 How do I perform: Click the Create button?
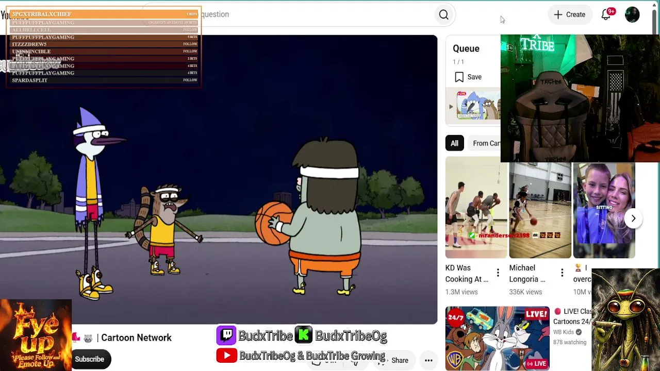pos(570,14)
